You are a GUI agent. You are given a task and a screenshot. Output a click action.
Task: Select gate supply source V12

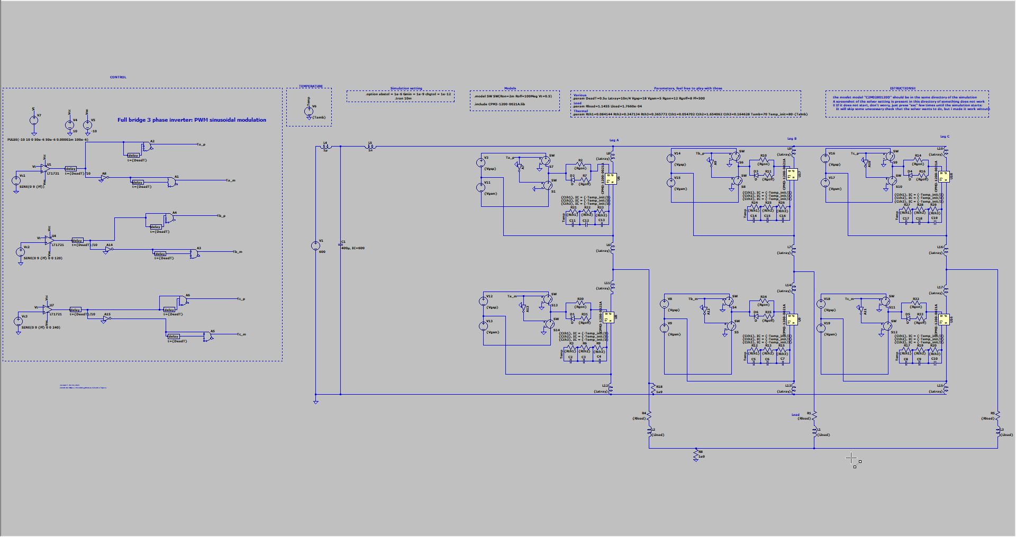point(483,301)
